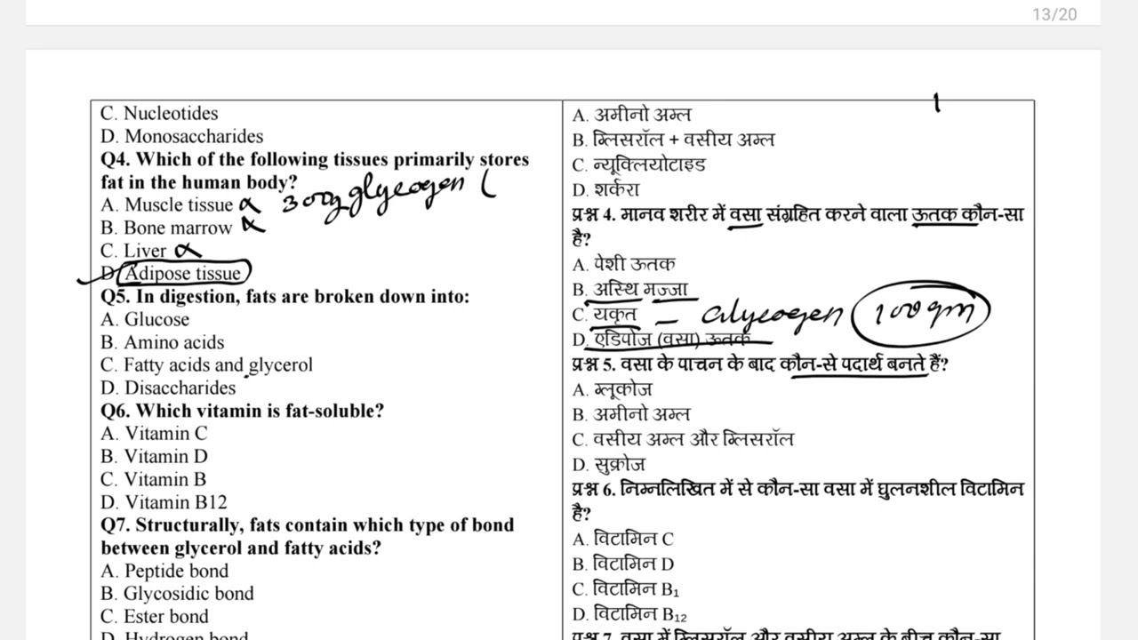Select Hindi option 'C. विटामिन B₁'
The image size is (1138, 640).
[626, 589]
